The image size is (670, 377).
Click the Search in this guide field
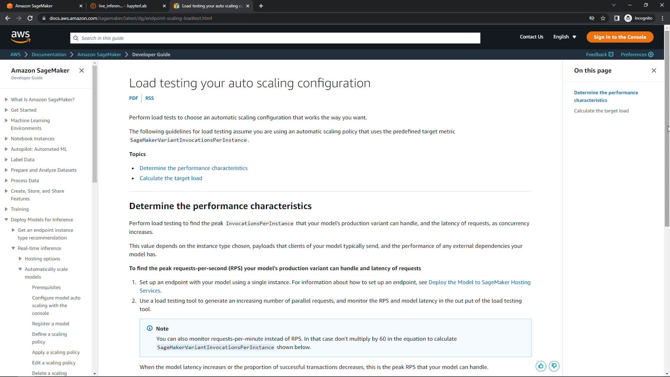click(275, 38)
